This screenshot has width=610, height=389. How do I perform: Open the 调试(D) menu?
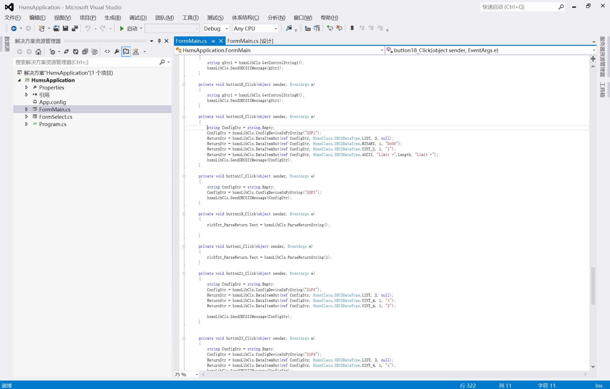(138, 17)
